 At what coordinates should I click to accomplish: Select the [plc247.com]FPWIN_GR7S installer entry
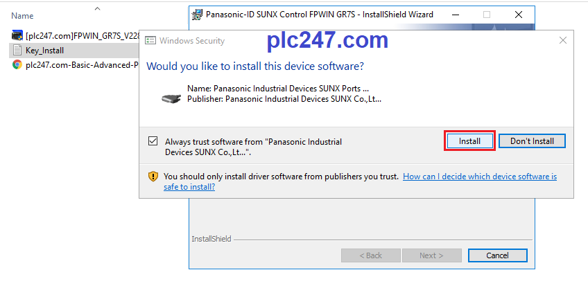coord(74,35)
